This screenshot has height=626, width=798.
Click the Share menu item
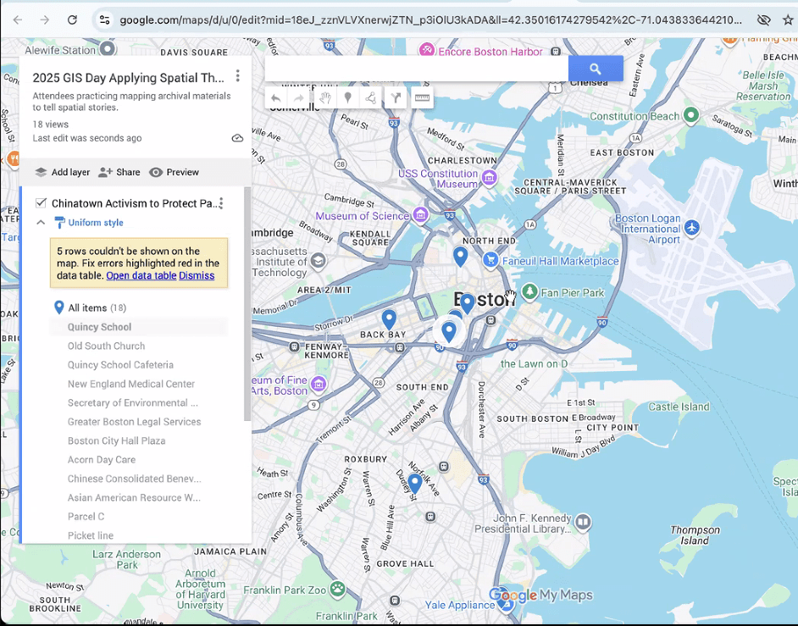point(119,171)
